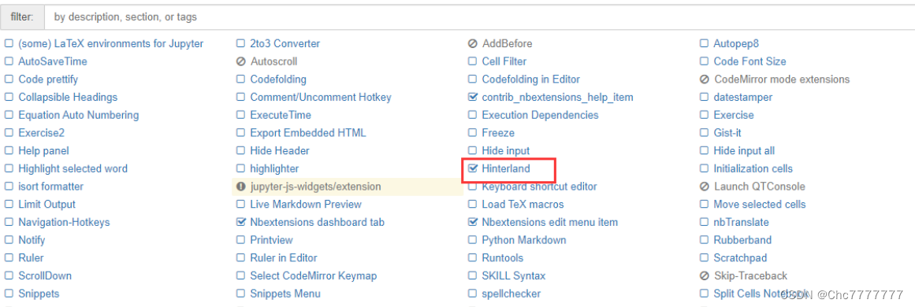Image resolution: width=915 pixels, height=307 pixels.
Task: Select the Notify extension
Action: (32, 240)
